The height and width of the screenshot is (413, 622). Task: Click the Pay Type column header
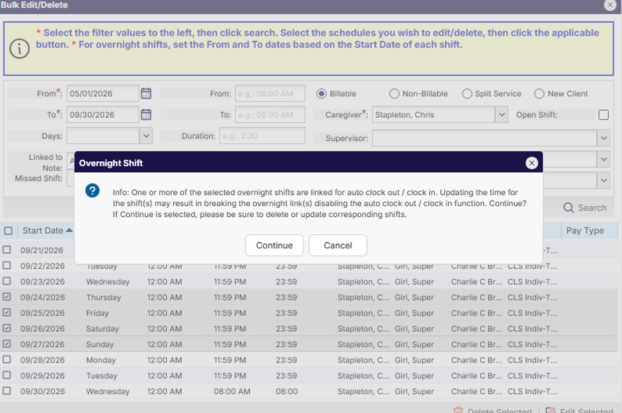pyautogui.click(x=585, y=230)
